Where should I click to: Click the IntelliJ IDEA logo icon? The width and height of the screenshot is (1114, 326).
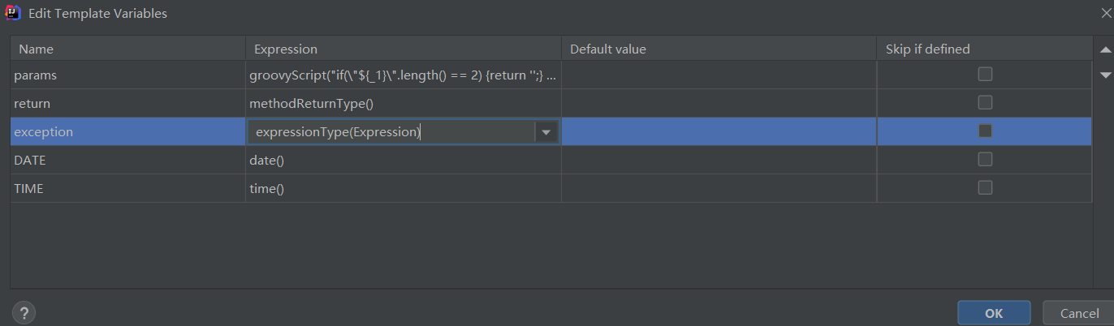click(x=13, y=13)
